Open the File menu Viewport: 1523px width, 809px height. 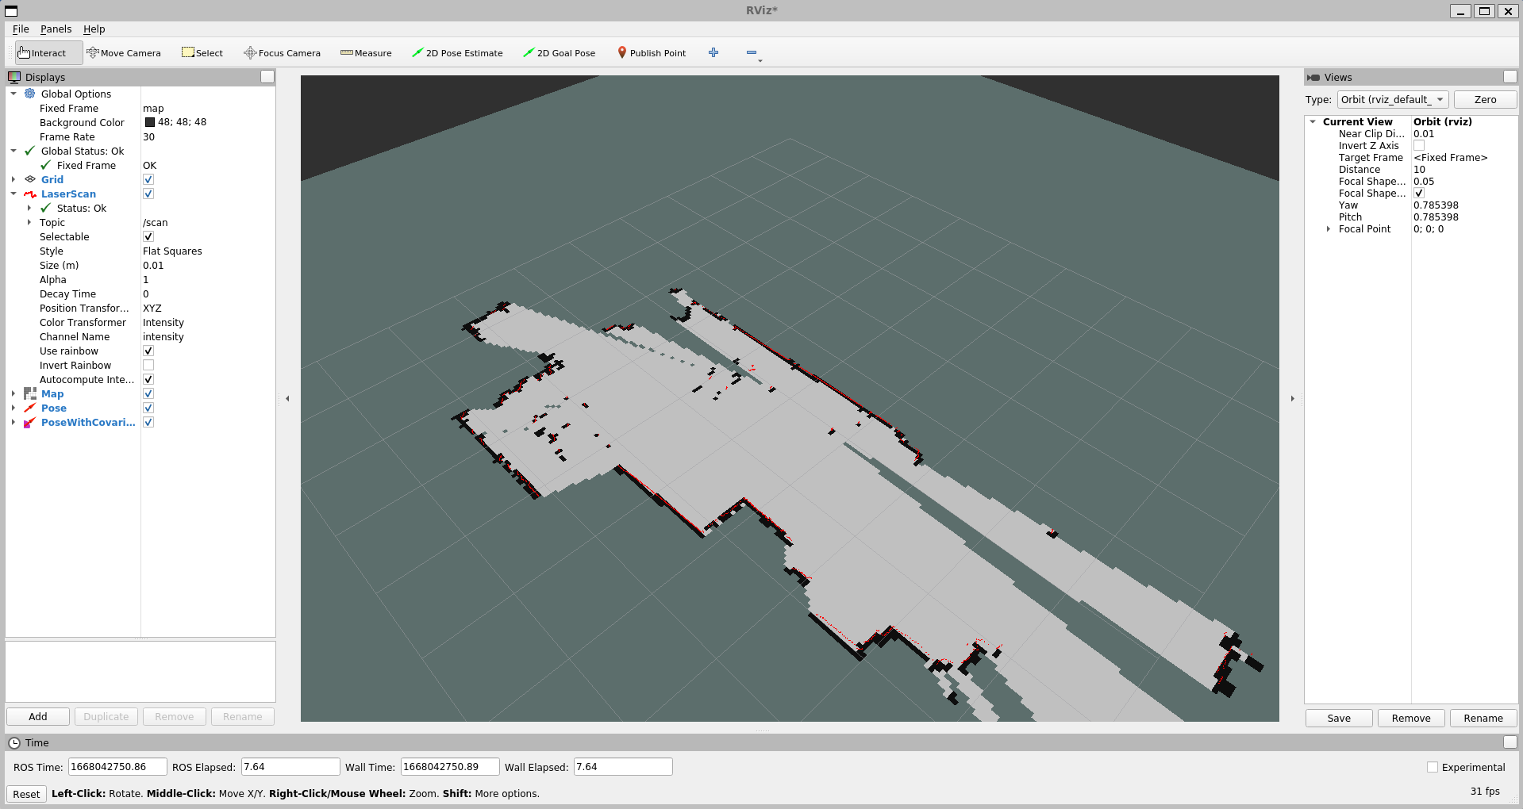(x=21, y=29)
